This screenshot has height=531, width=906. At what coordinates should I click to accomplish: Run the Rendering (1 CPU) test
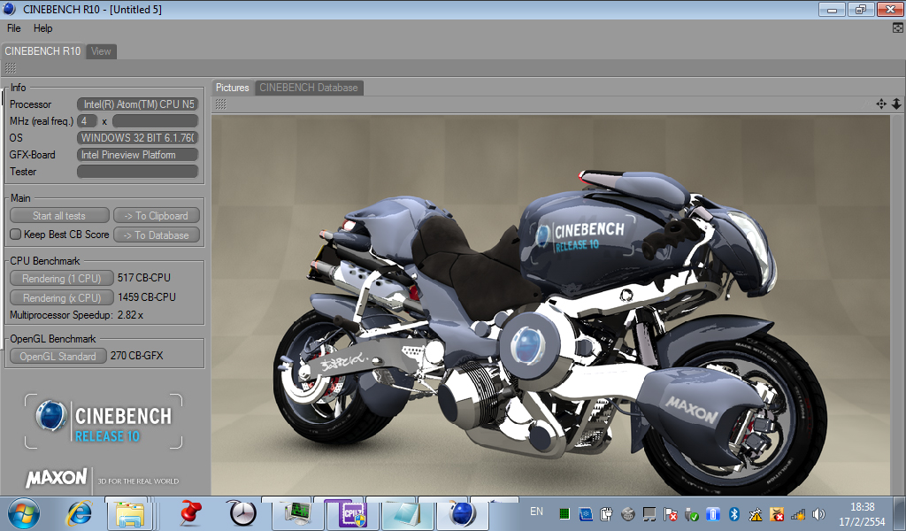point(61,278)
